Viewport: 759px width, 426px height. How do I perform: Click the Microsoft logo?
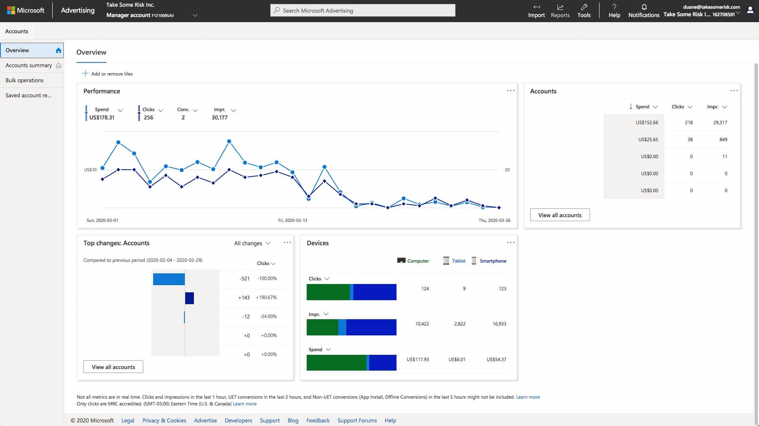point(26,10)
